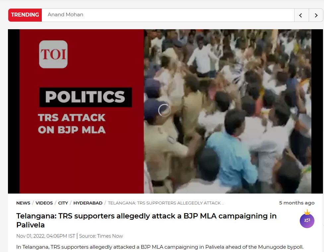Show the previous trending topic
Screen dimensions: 324x252
pyautogui.click(x=301, y=15)
